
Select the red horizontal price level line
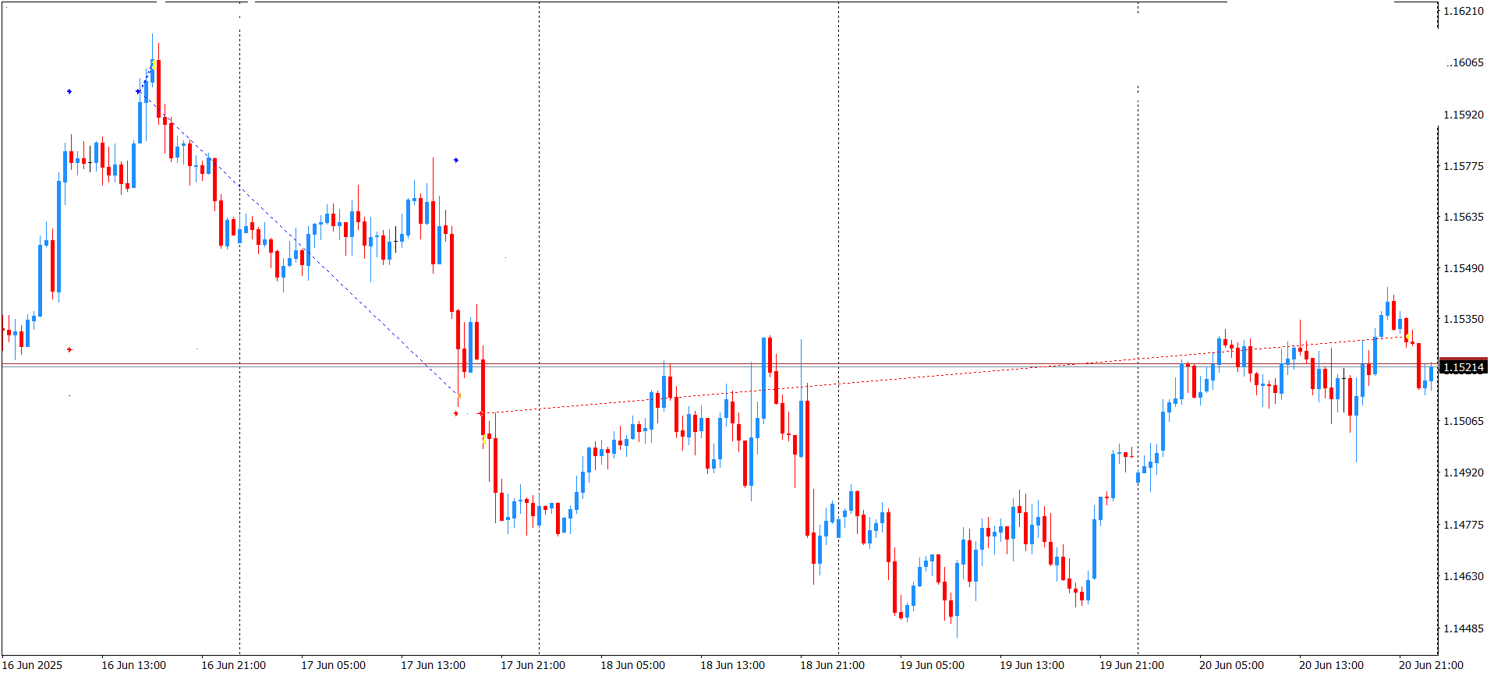tap(719, 363)
